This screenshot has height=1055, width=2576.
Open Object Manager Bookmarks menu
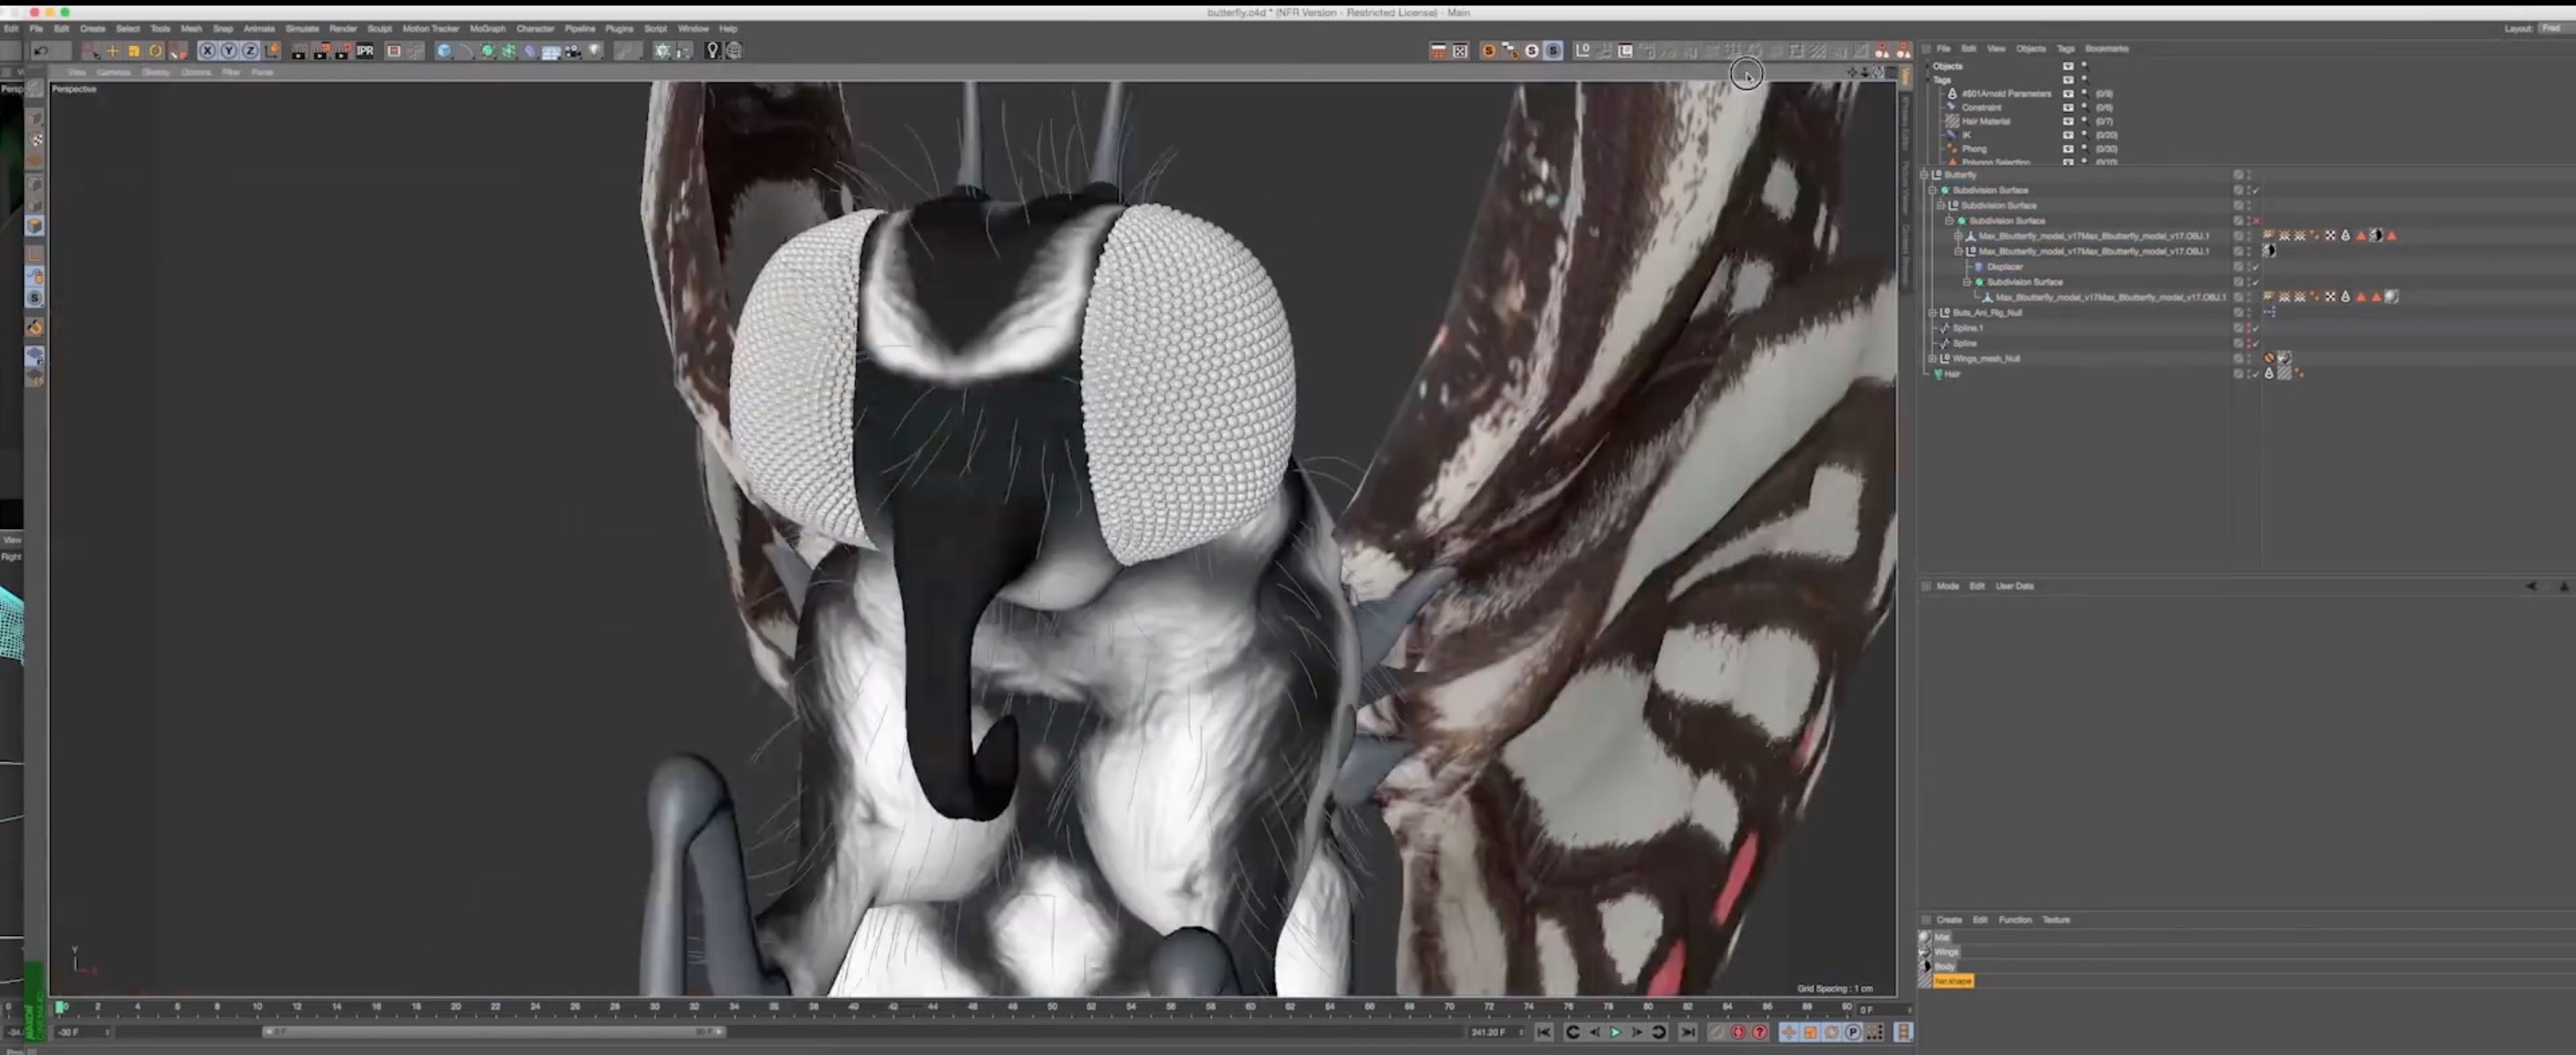coord(2107,49)
